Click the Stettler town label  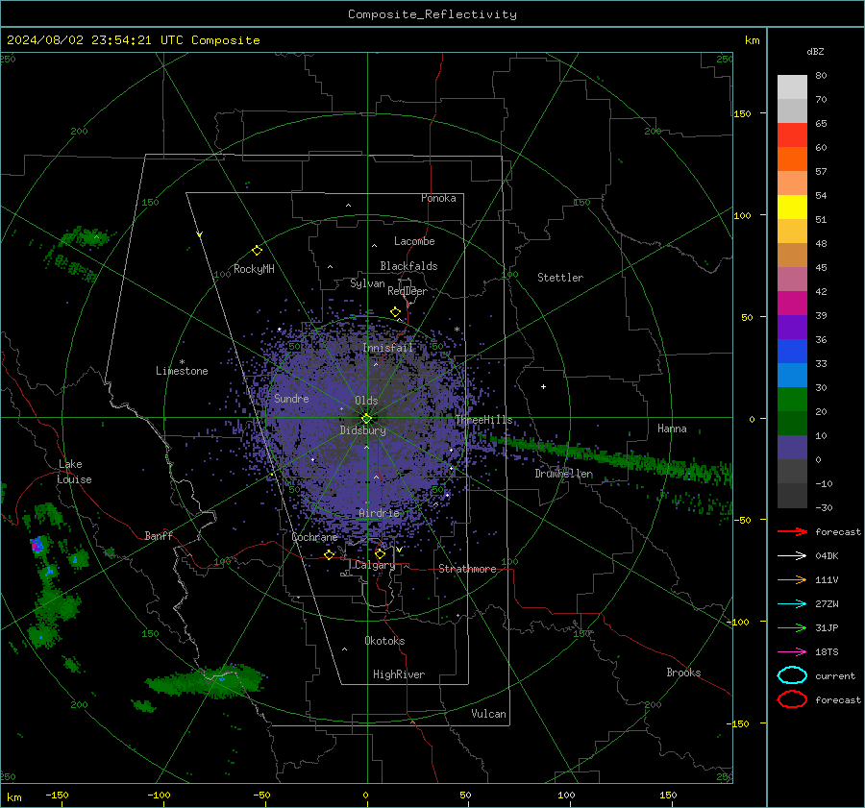point(560,278)
